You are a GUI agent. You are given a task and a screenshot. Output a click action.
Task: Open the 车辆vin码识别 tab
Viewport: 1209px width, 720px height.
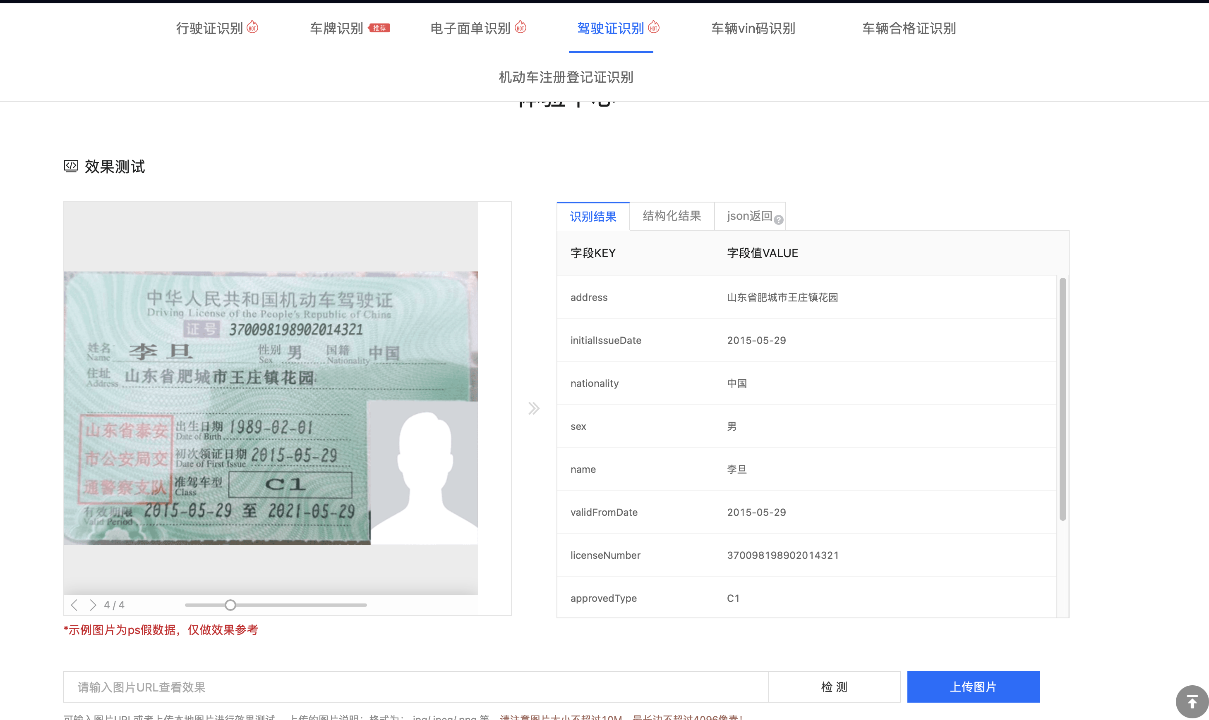tap(753, 28)
